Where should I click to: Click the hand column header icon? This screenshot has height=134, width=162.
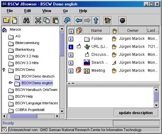[115, 31]
